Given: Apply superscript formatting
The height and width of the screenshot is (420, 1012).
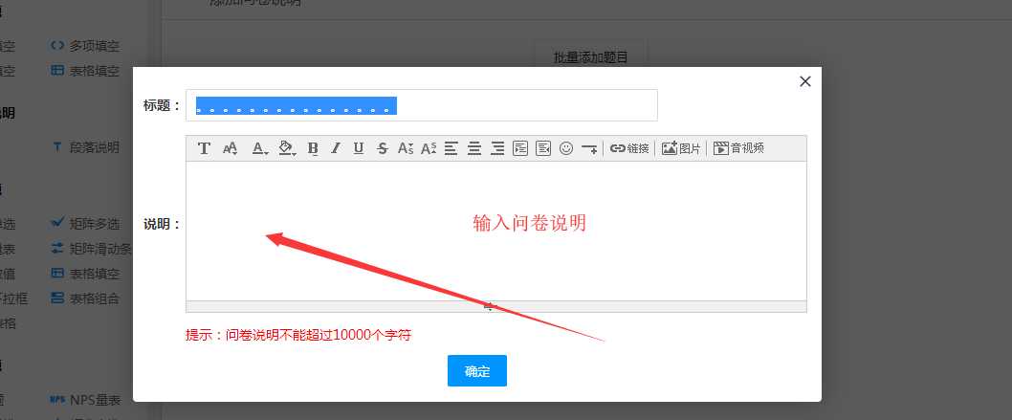Looking at the screenshot, I should coord(429,148).
